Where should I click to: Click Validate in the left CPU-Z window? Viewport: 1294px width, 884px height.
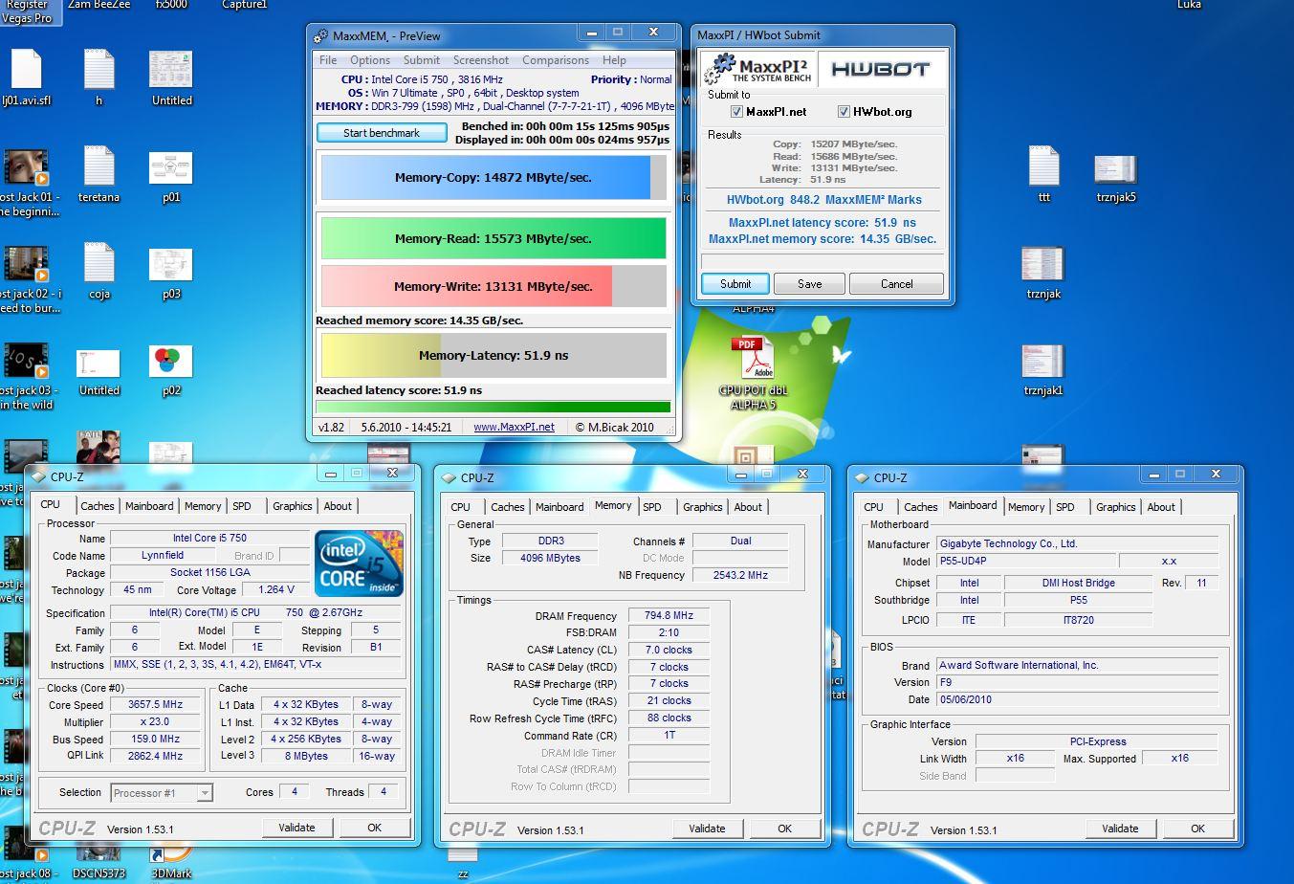point(296,828)
